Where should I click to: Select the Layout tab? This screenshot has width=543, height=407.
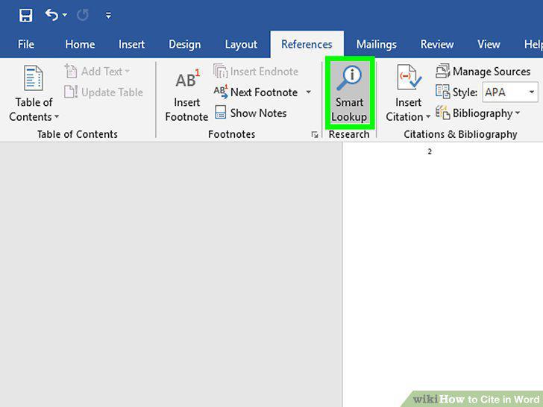(x=241, y=44)
